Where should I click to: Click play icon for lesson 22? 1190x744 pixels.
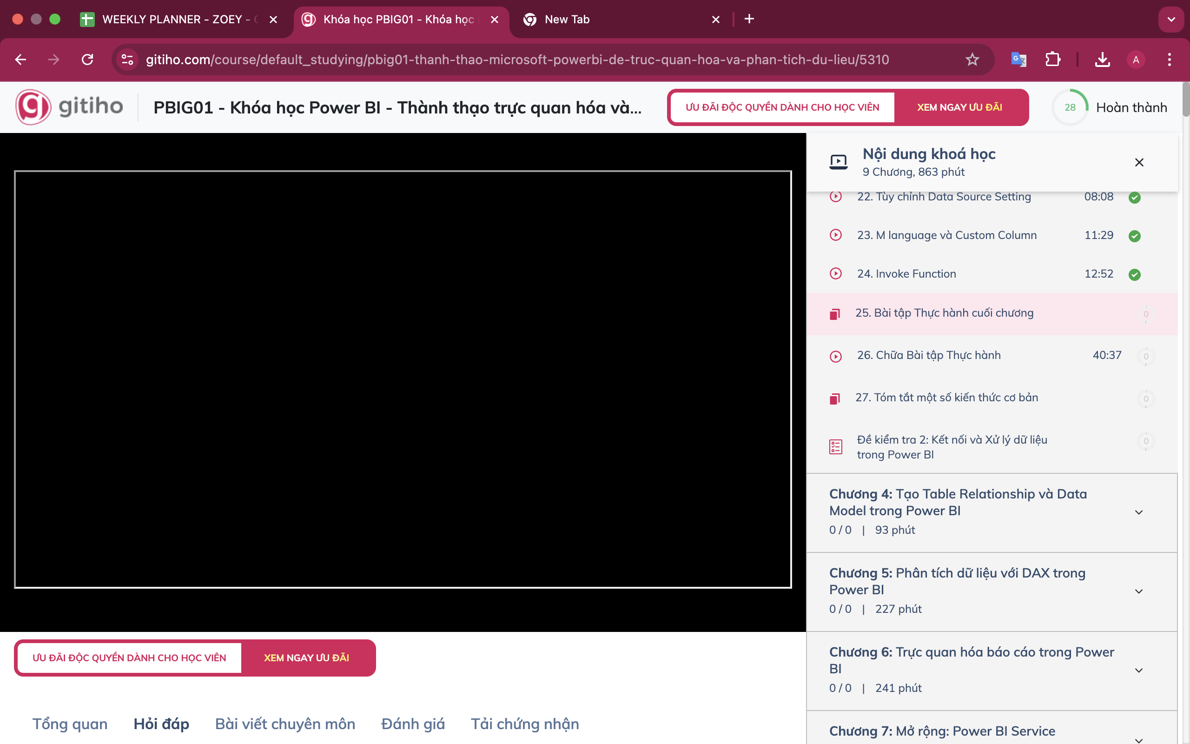(x=835, y=196)
